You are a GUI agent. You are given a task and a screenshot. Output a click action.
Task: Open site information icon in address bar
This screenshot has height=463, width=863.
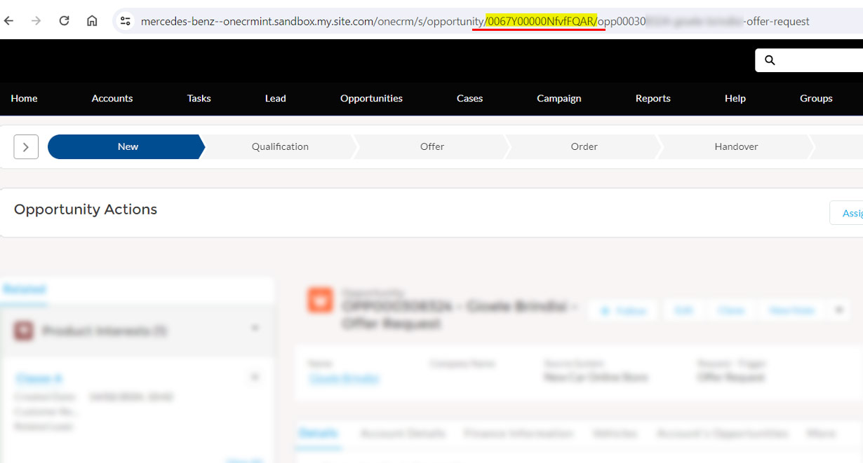tap(126, 21)
